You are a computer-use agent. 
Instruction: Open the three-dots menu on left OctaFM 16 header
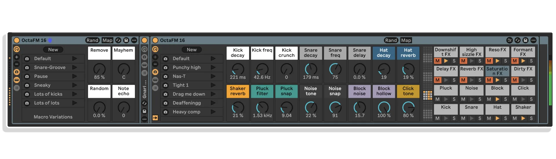[x=134, y=40]
